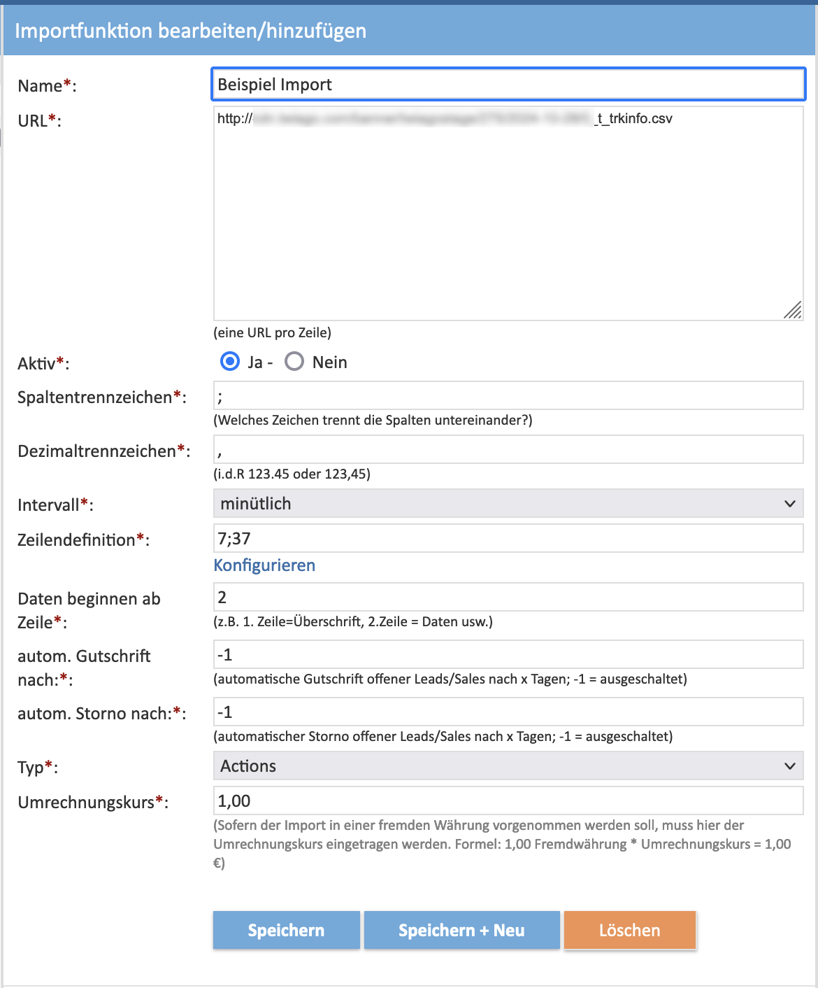Select the 'Ja' radio button for Aktiv
This screenshot has height=988, width=818.
(230, 362)
